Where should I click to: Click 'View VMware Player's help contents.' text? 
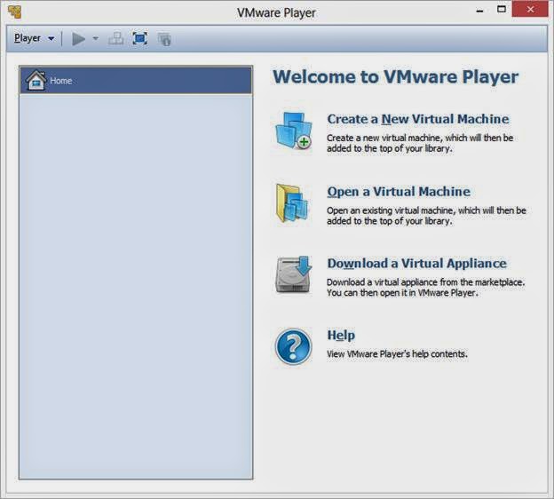click(397, 354)
